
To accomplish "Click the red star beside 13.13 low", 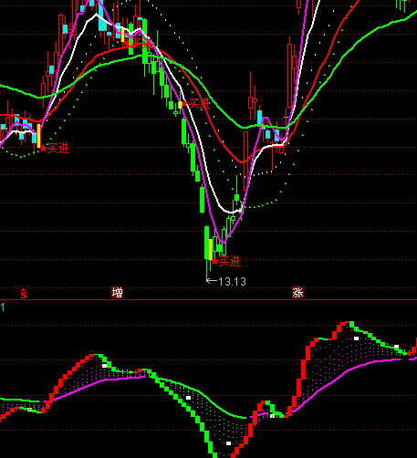I will tap(215, 261).
